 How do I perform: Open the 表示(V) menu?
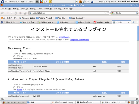[x=24, y=9]
